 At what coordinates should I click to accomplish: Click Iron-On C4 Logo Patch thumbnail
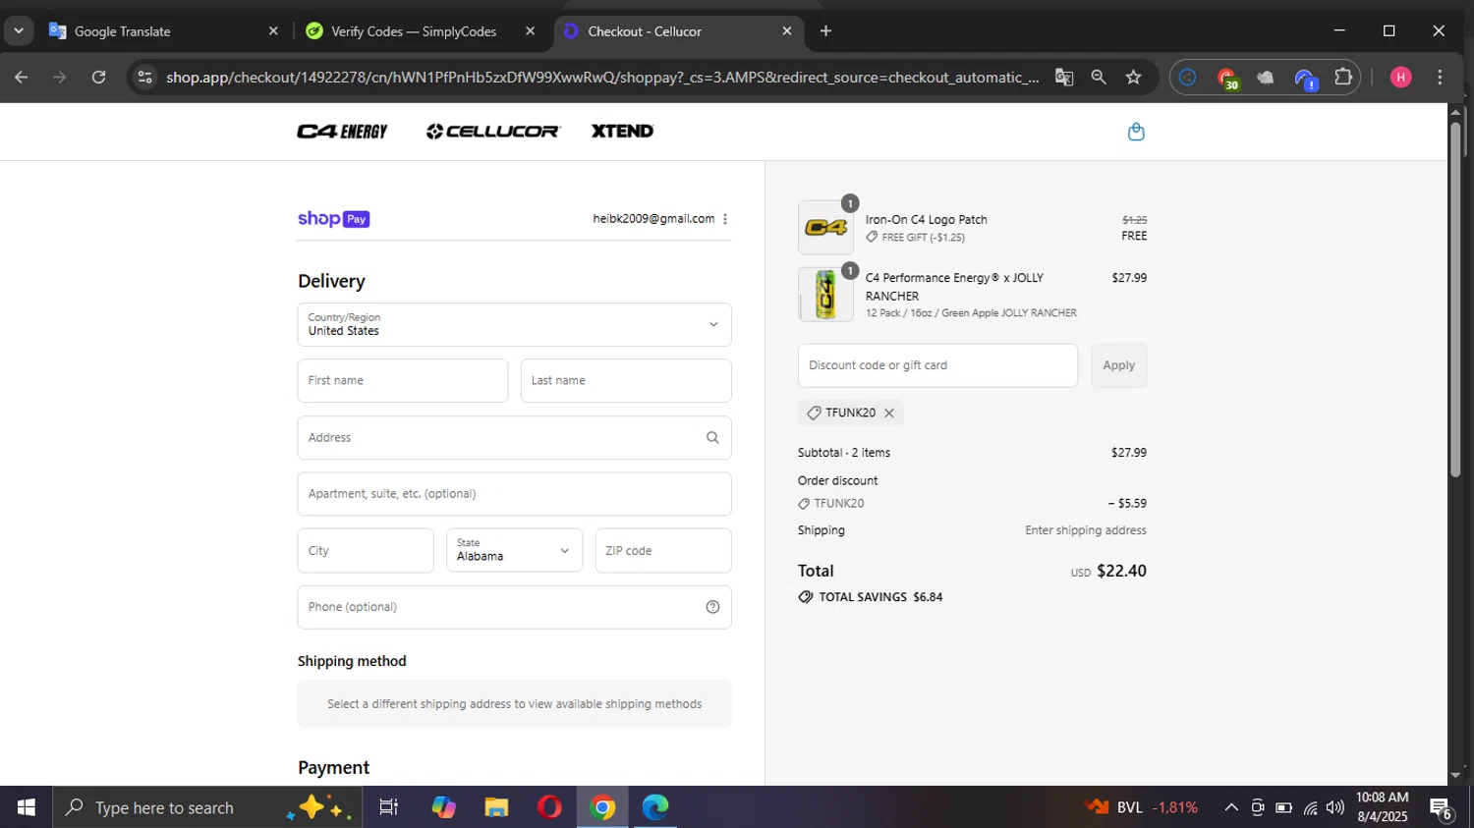pyautogui.click(x=825, y=228)
